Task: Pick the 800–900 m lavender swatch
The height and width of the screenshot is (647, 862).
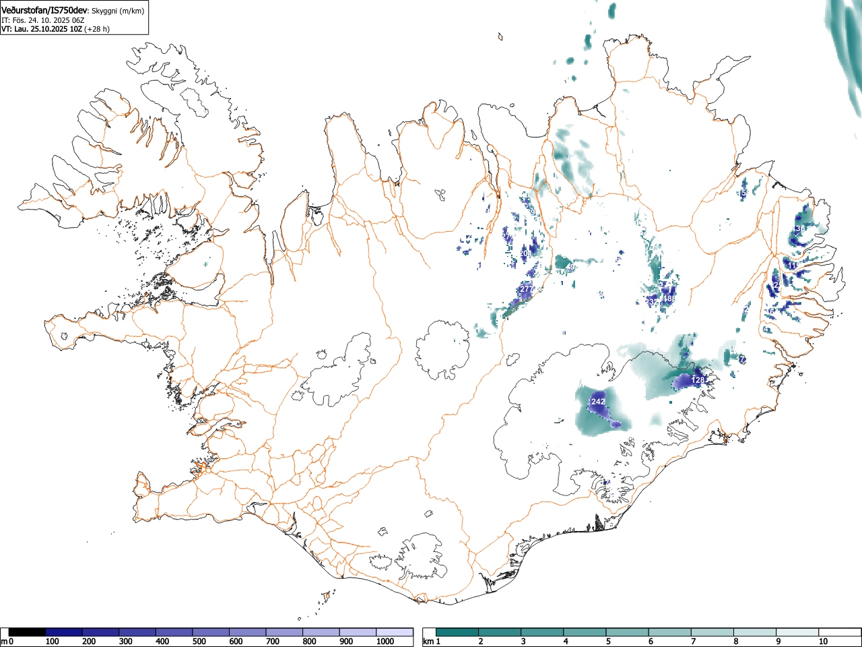Action: pyautogui.click(x=321, y=632)
